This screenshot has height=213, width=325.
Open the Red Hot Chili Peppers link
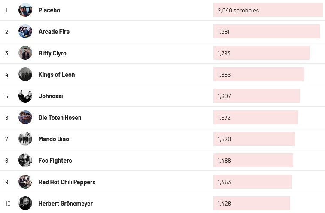[67, 182]
